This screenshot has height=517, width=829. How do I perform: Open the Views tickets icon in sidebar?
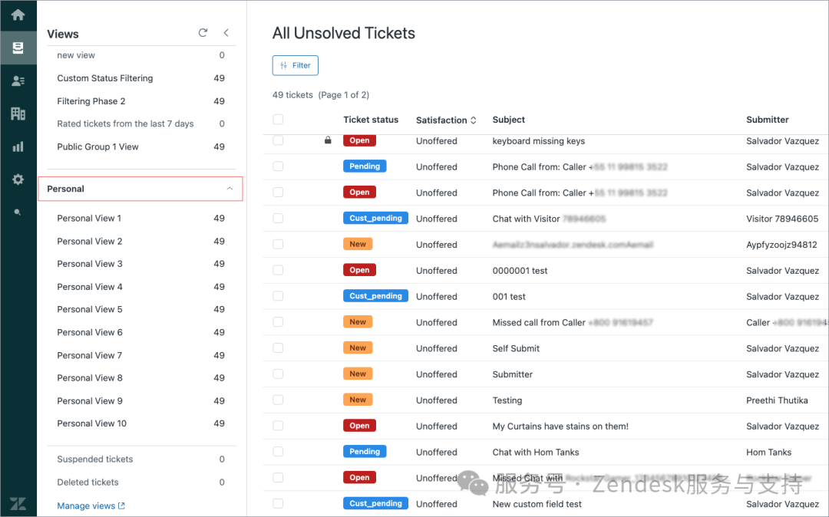click(x=18, y=48)
